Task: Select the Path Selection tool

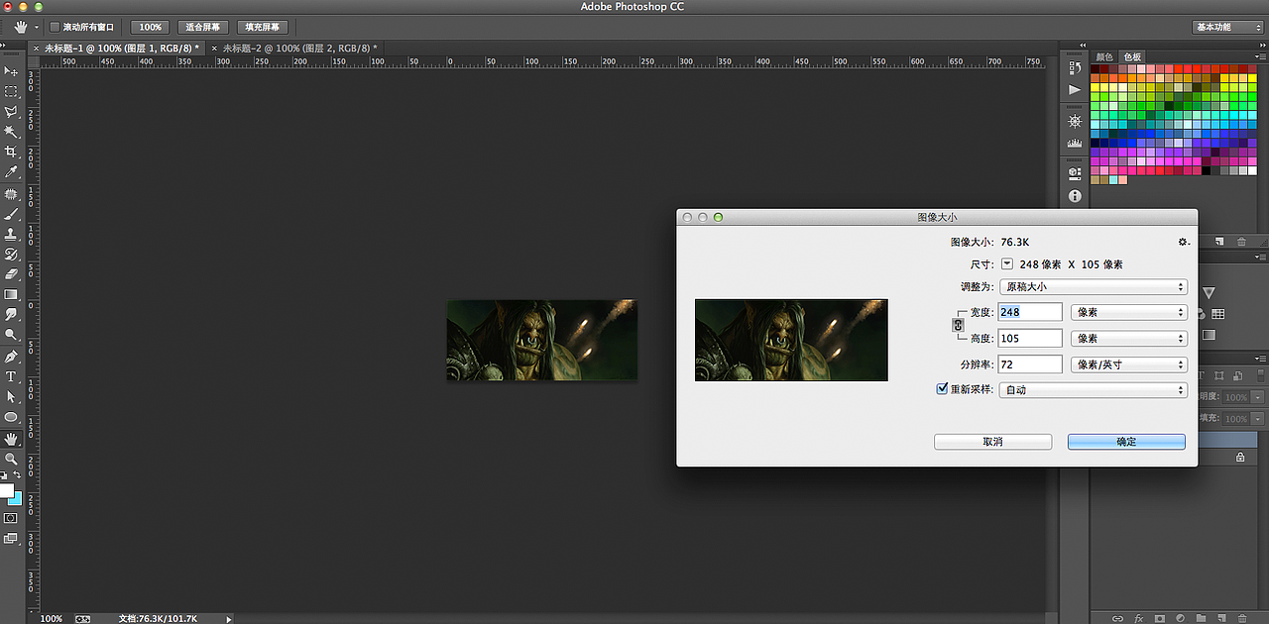Action: [x=11, y=397]
